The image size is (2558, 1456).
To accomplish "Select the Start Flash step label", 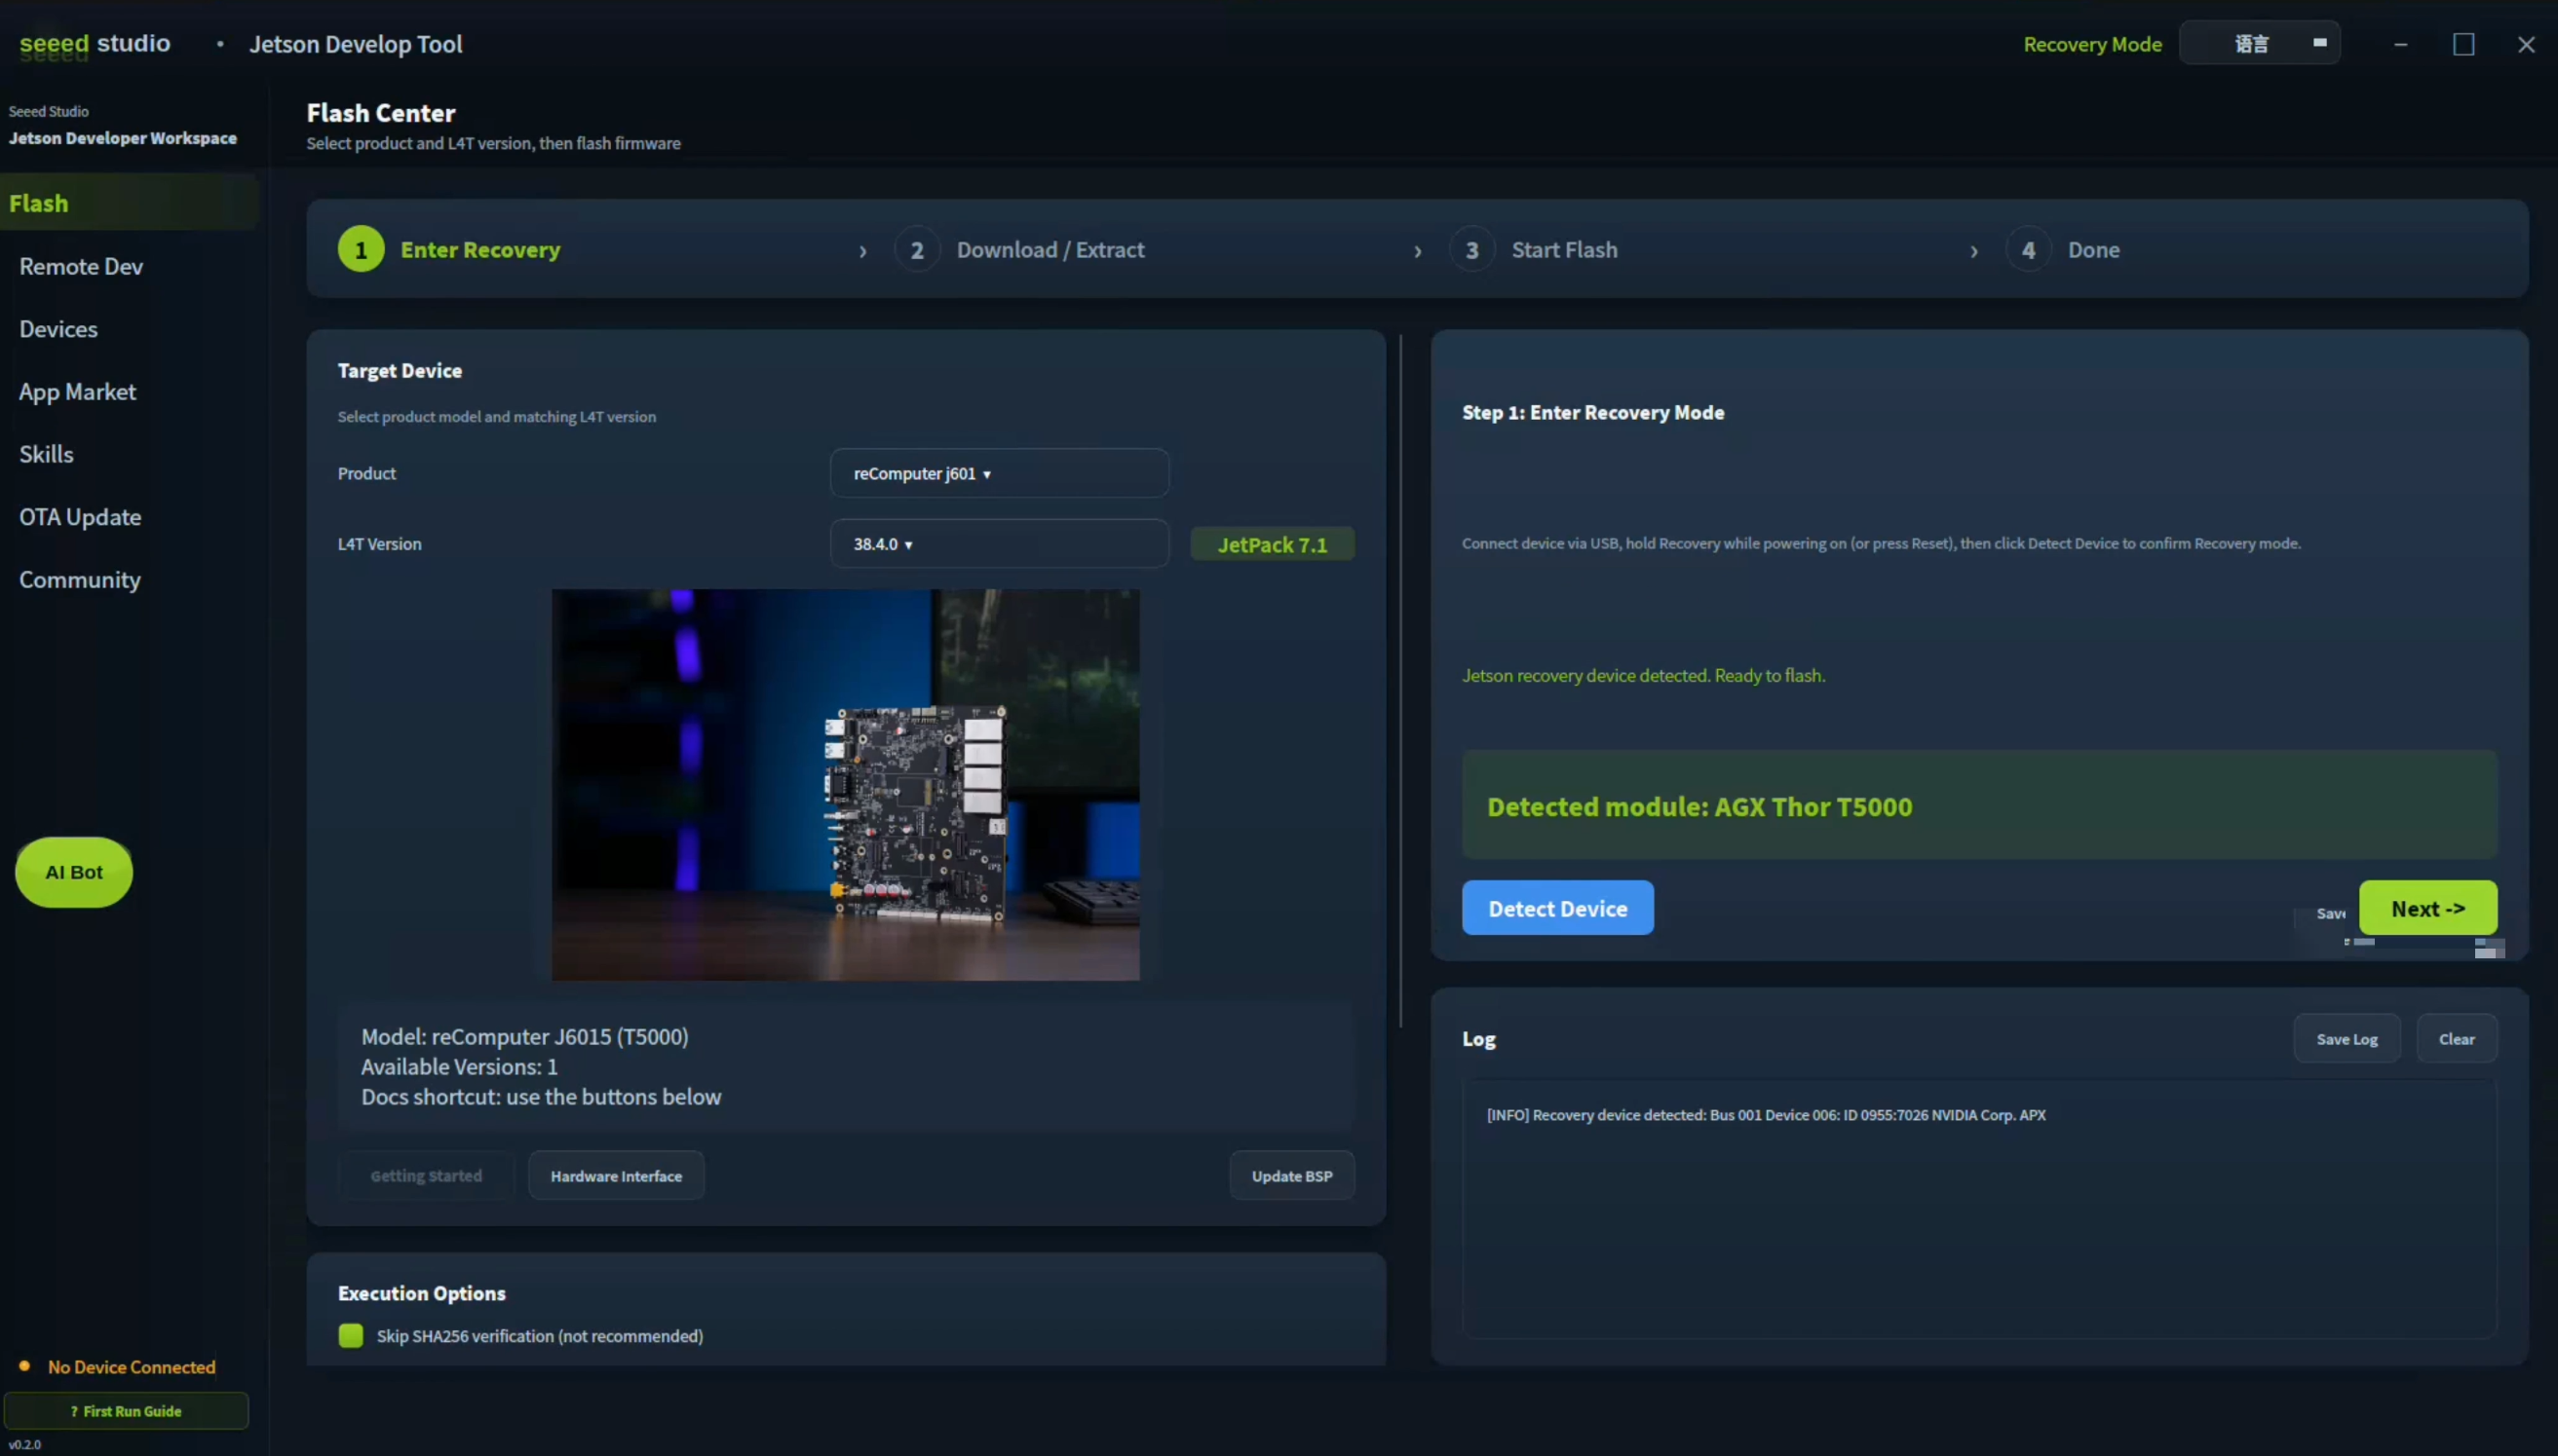I will [x=1565, y=250].
